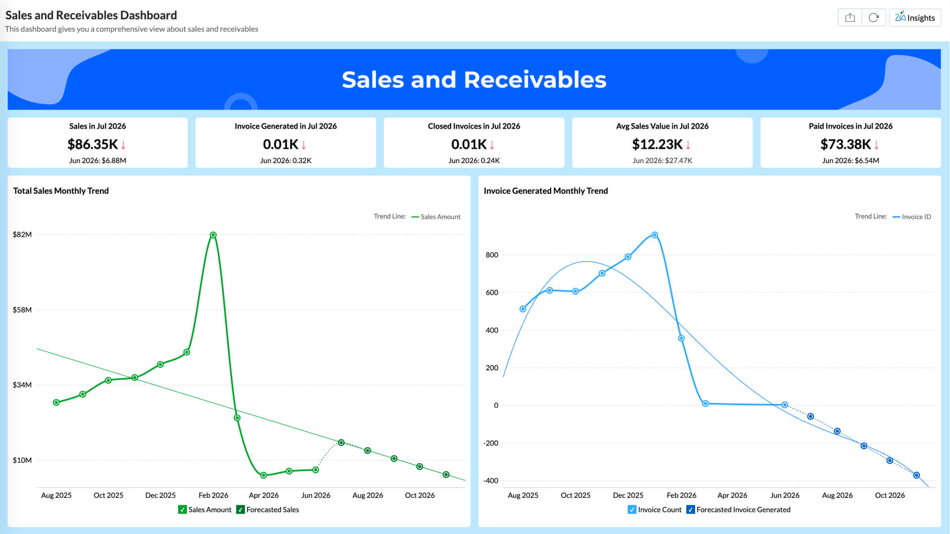Click the red down arrow in Invoice Generated card
This screenshot has height=534, width=950.
pos(304,145)
